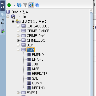Expand the CRIME_CAUSE table
This screenshot has width=96, height=96.
pos(18,31)
